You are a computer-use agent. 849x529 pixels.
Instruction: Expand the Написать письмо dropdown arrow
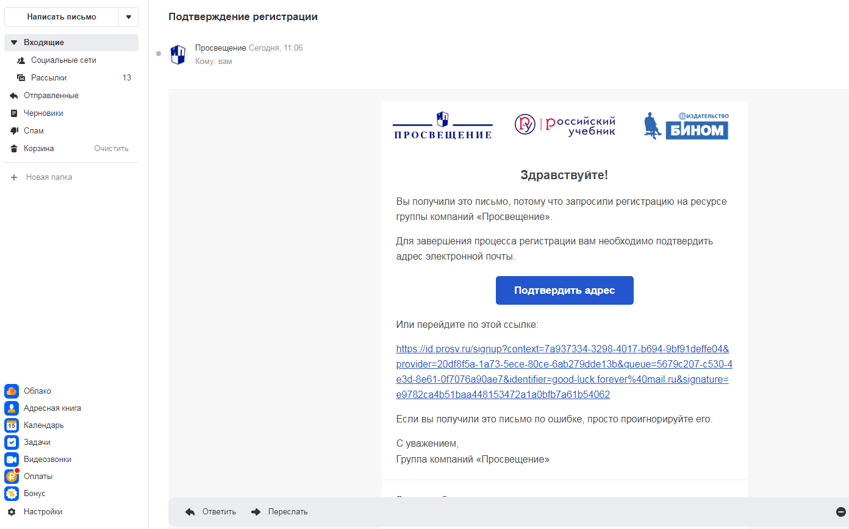coord(128,17)
